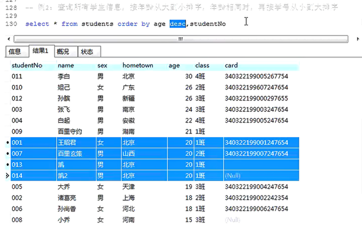
Task: Open the 概况 tab
Action: click(66, 52)
